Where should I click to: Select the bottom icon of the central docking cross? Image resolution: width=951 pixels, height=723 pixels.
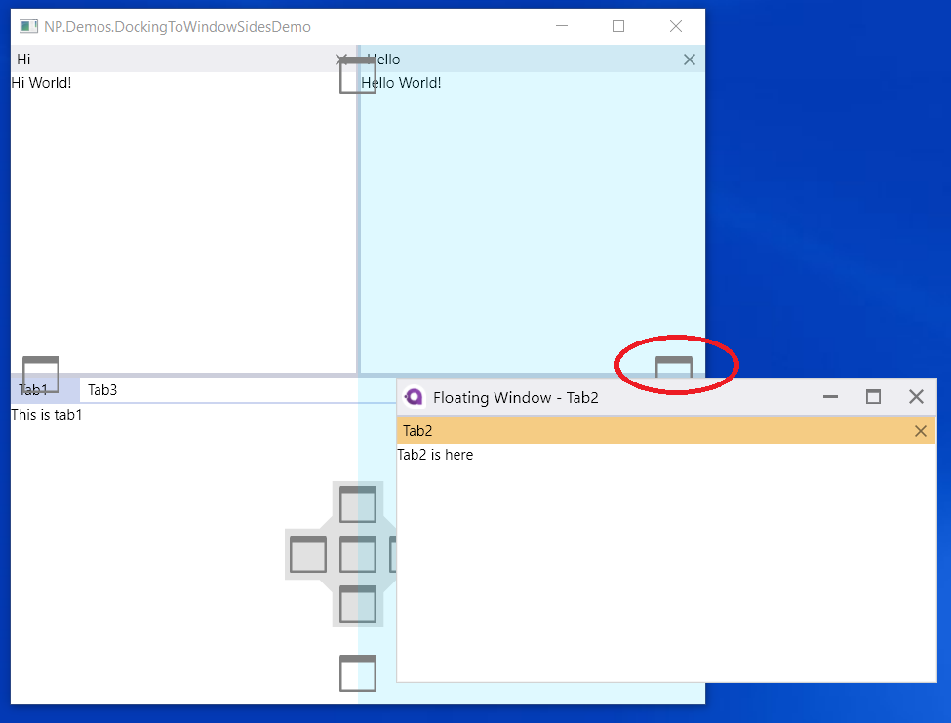click(x=357, y=605)
